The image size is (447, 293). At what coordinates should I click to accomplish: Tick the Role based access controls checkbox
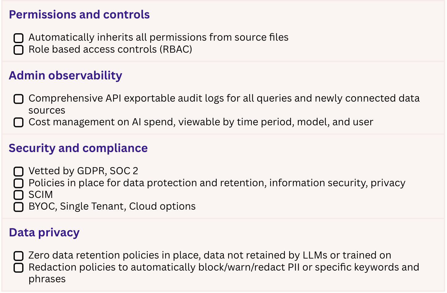tap(18, 50)
